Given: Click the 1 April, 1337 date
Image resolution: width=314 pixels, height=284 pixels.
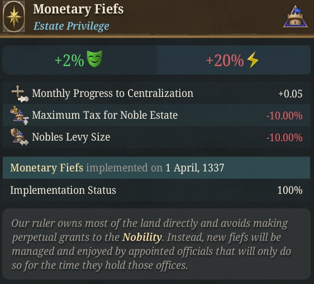Looking at the screenshot, I should point(194,167).
